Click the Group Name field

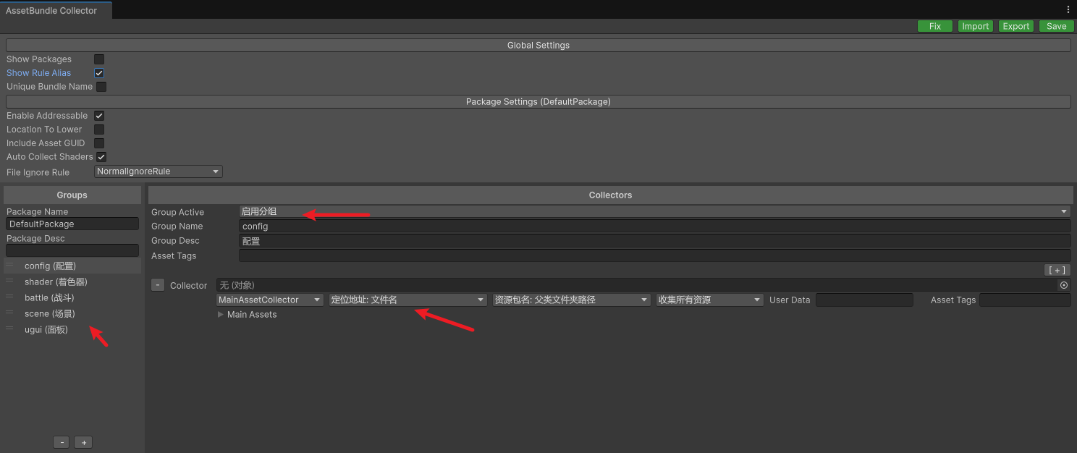[x=655, y=226]
